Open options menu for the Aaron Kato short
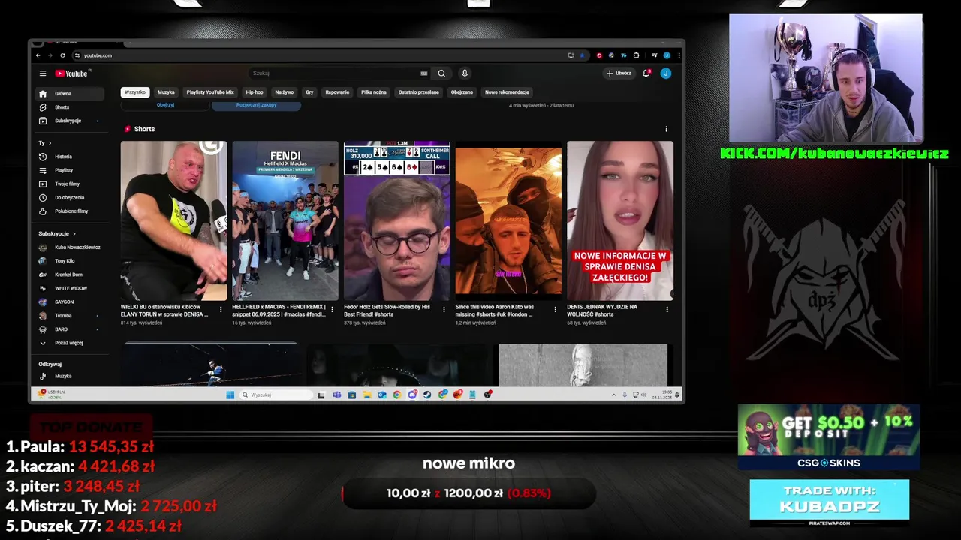The height and width of the screenshot is (540, 961). tap(556, 309)
